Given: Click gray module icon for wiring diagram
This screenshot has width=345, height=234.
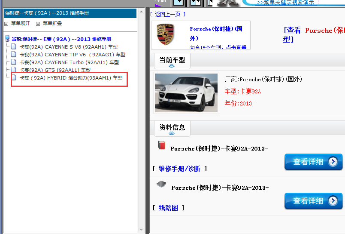Looking at the screenshot, I should [161, 184].
